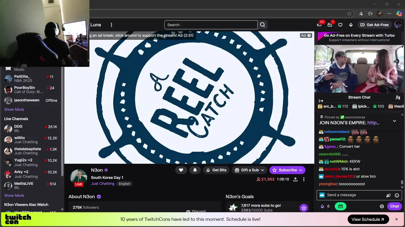Screen dimensions: 405x227
Task: Open Arky +2 channel in sidebar
Action: click(x=31, y=174)
